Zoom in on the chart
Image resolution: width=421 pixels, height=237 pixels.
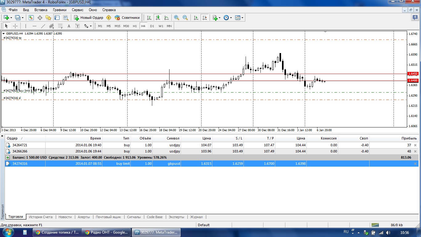pos(177,18)
